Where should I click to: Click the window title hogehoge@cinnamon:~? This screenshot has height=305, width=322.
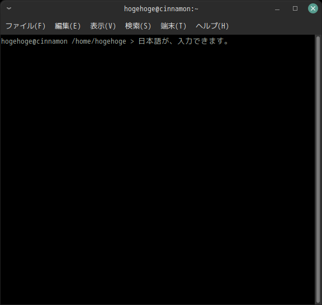point(161,9)
